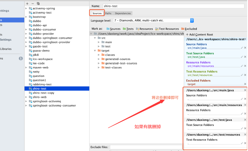248x151 pixels.
Task: Mark folder as Sources
Action: 113,29
